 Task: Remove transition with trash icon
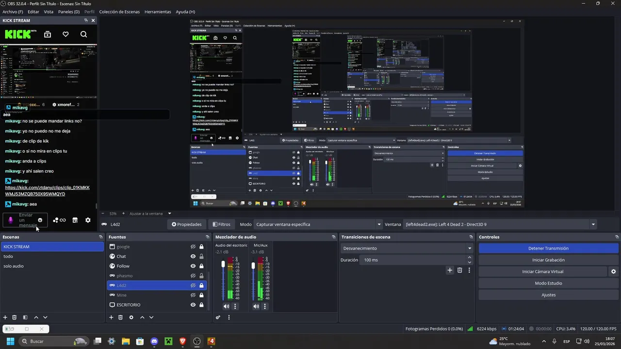point(460,270)
